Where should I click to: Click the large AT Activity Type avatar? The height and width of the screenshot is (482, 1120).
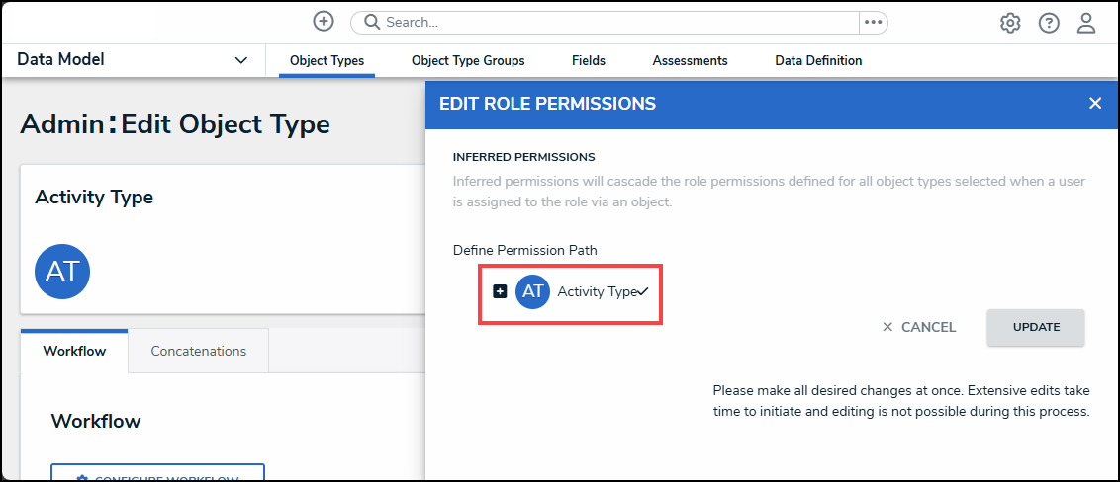tap(62, 271)
